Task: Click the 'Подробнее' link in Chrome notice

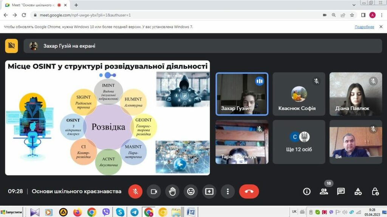Action: click(364, 27)
